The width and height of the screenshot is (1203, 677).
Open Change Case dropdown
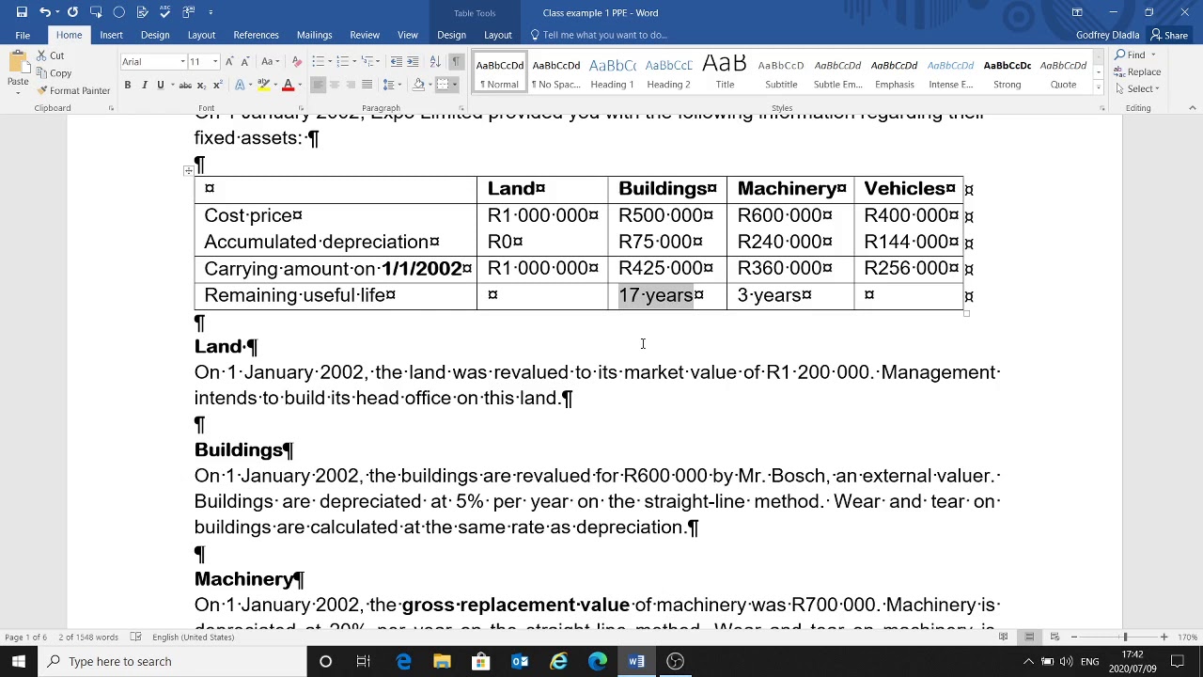click(270, 62)
